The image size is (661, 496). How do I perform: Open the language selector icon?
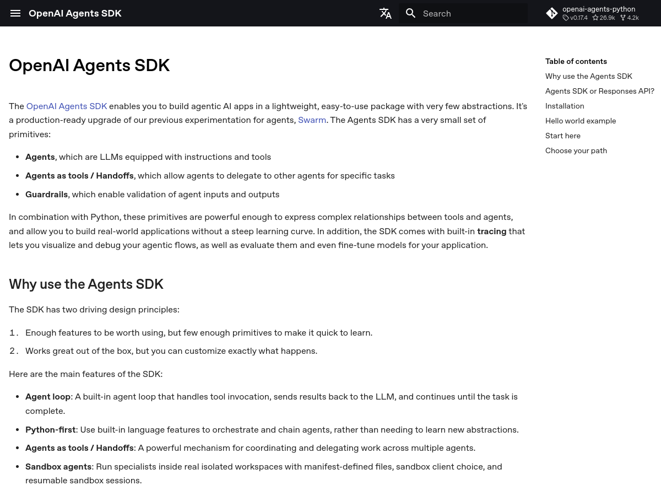click(386, 13)
